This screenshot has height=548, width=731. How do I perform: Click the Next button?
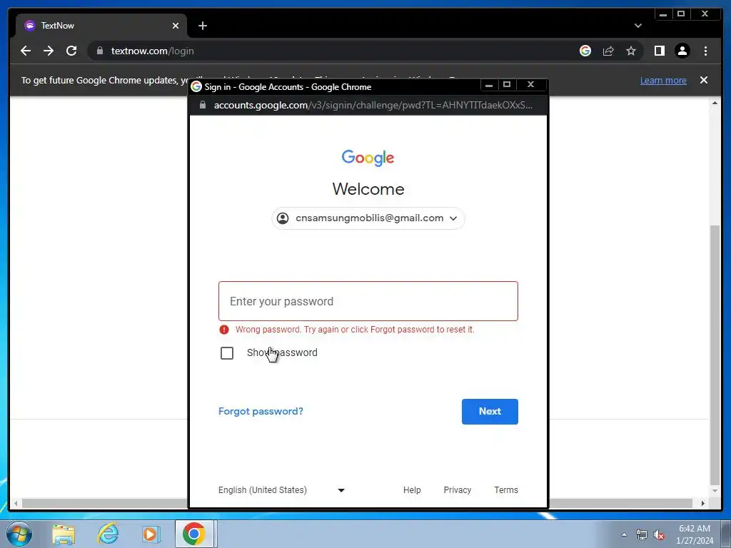490,412
